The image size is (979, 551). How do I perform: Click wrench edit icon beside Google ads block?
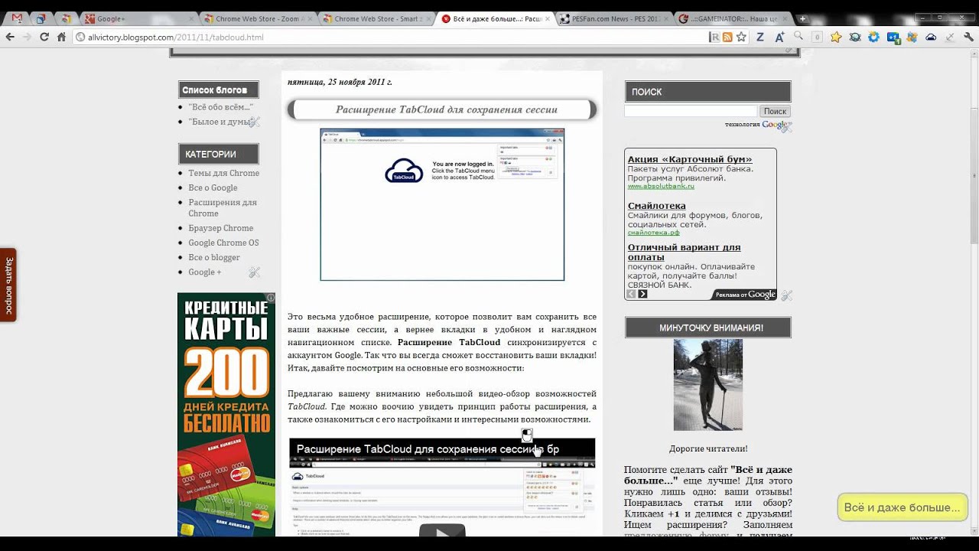[786, 295]
